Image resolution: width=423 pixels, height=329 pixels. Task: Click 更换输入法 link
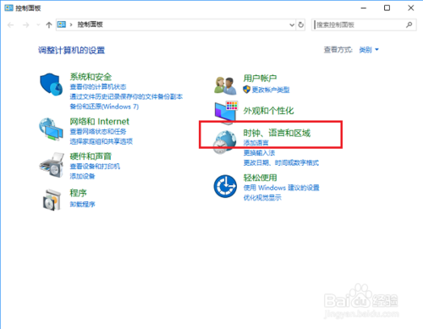[x=259, y=153]
